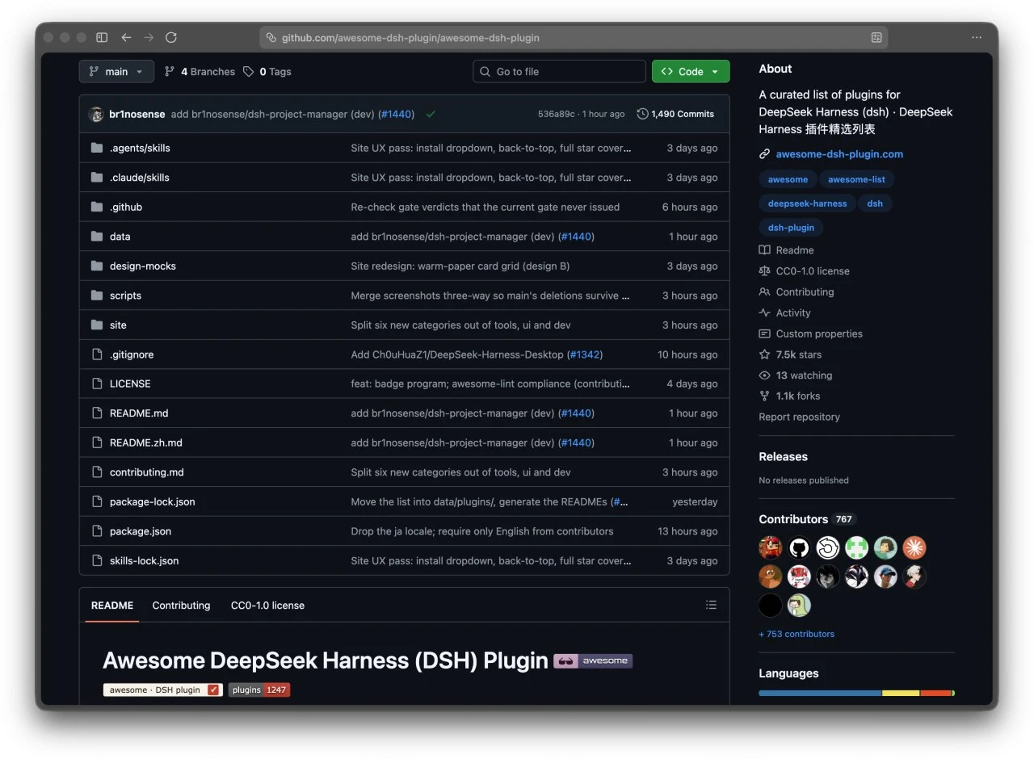Image resolution: width=1034 pixels, height=759 pixels.
Task: Open the awesome-dsh-plugin.com website link
Action: pyautogui.click(x=839, y=154)
